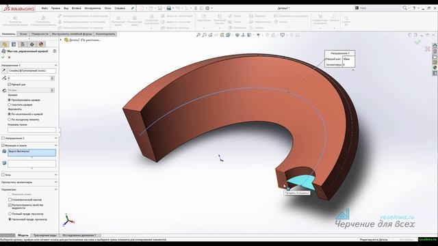
Task: Open the DimXpertManager tab icon
Action: point(32,44)
